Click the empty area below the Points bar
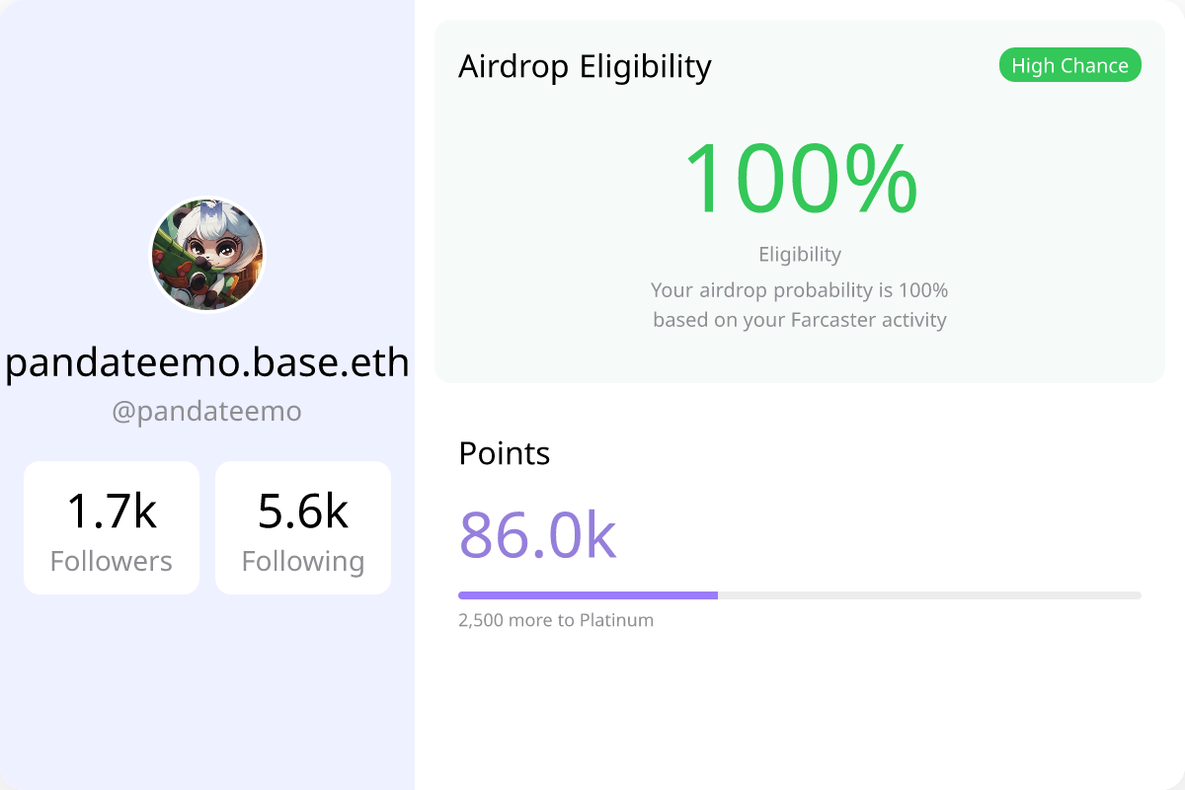The image size is (1185, 790). coord(800,711)
